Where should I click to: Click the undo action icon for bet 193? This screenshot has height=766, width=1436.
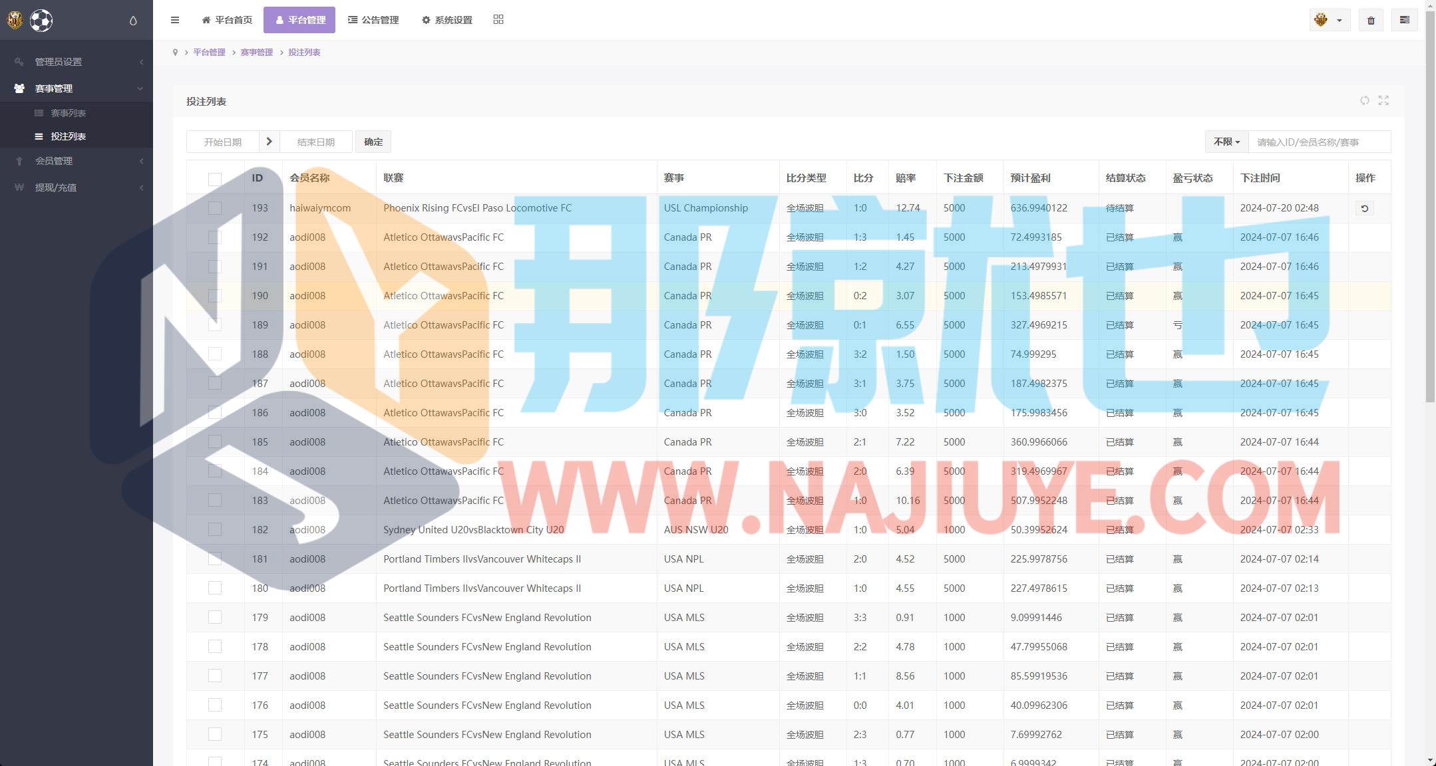point(1364,208)
